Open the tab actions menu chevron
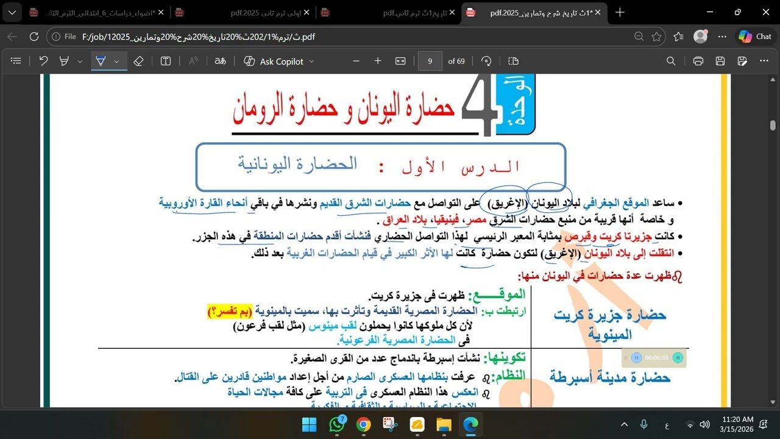This screenshot has height=439, width=780. [x=12, y=12]
